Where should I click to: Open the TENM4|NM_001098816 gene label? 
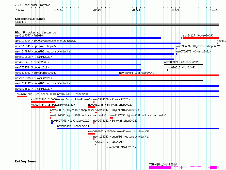click(163, 164)
